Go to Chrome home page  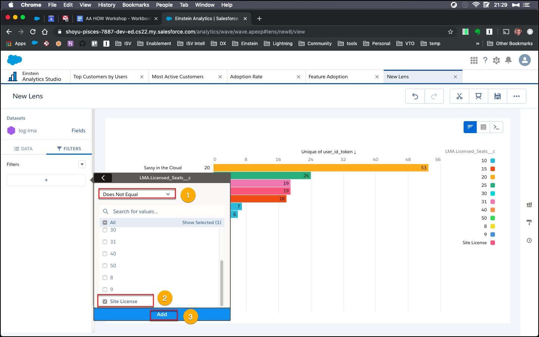tap(45, 32)
